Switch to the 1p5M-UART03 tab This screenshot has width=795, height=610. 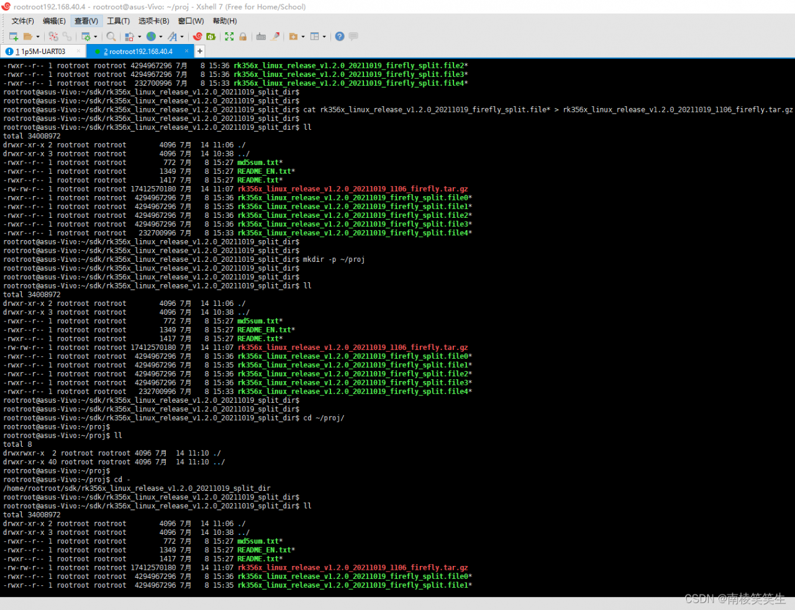(41, 52)
